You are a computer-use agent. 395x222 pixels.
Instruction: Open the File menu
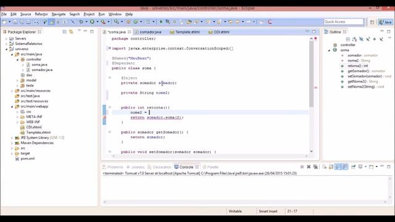tap(4, 14)
